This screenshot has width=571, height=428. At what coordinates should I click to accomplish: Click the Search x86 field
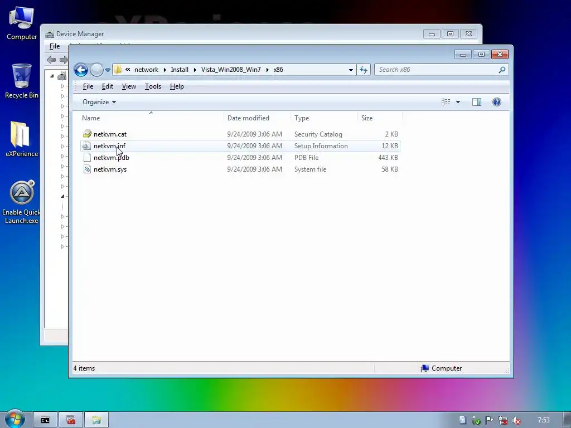(437, 70)
